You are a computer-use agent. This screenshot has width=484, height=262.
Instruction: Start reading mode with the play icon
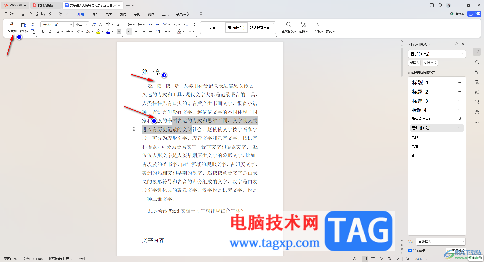tap(381, 259)
